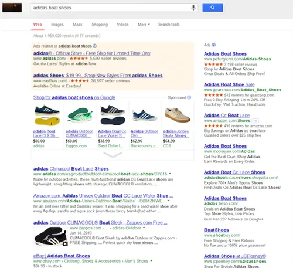293x268 pixels.
Task: Click the 'CCS' seller name under $64.99
Action: pyautogui.click(x=167, y=146)
